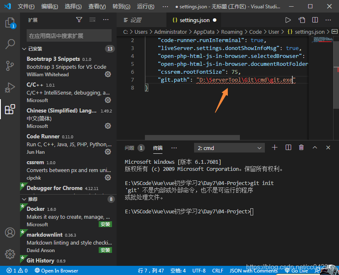Select the 终端 terminal panel tab
This screenshot has height=275, width=339.
pyautogui.click(x=158, y=148)
